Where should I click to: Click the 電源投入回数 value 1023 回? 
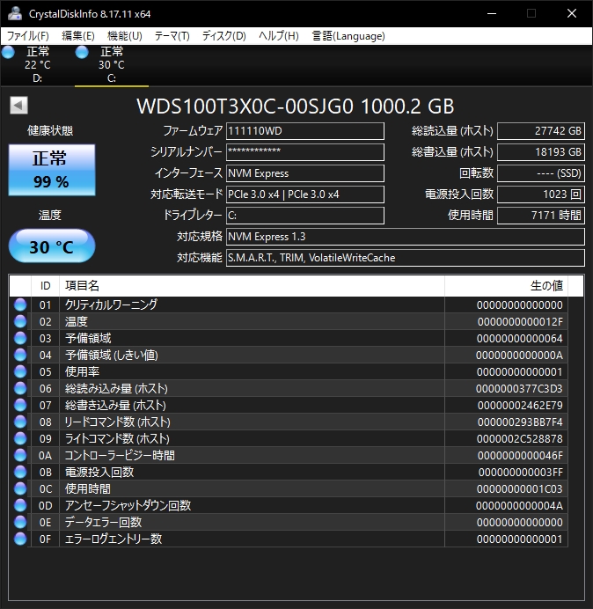pos(541,194)
